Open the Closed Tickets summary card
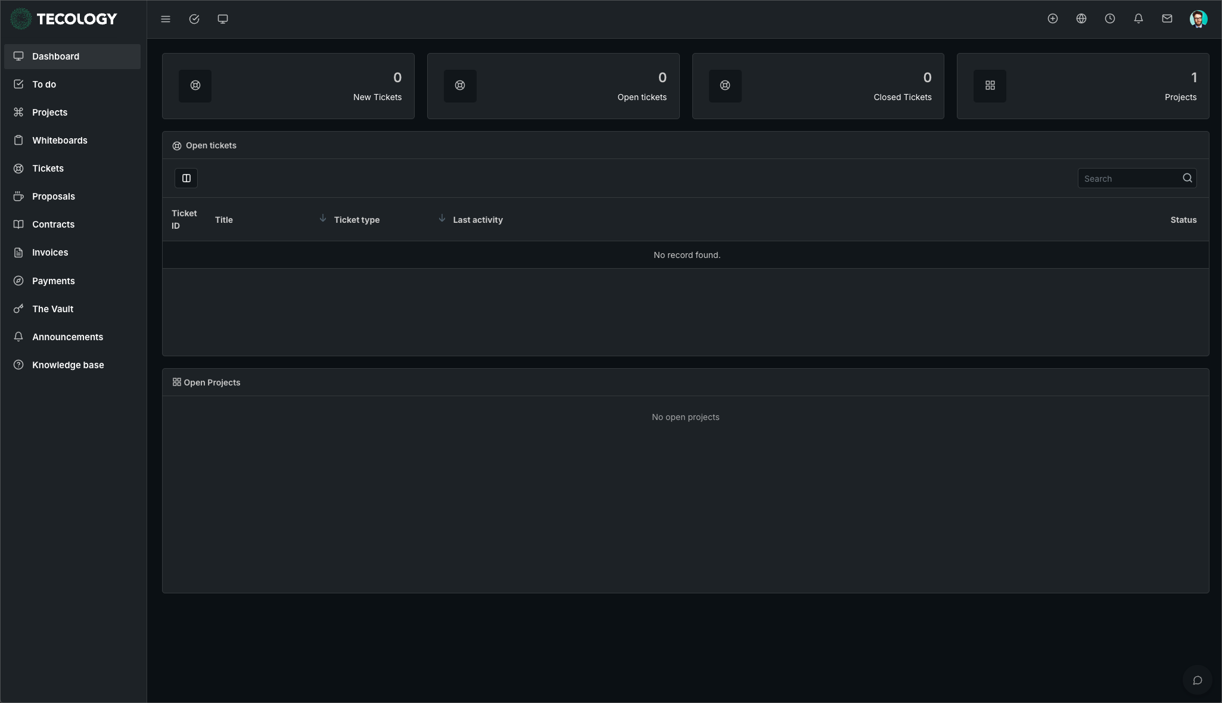 (818, 86)
